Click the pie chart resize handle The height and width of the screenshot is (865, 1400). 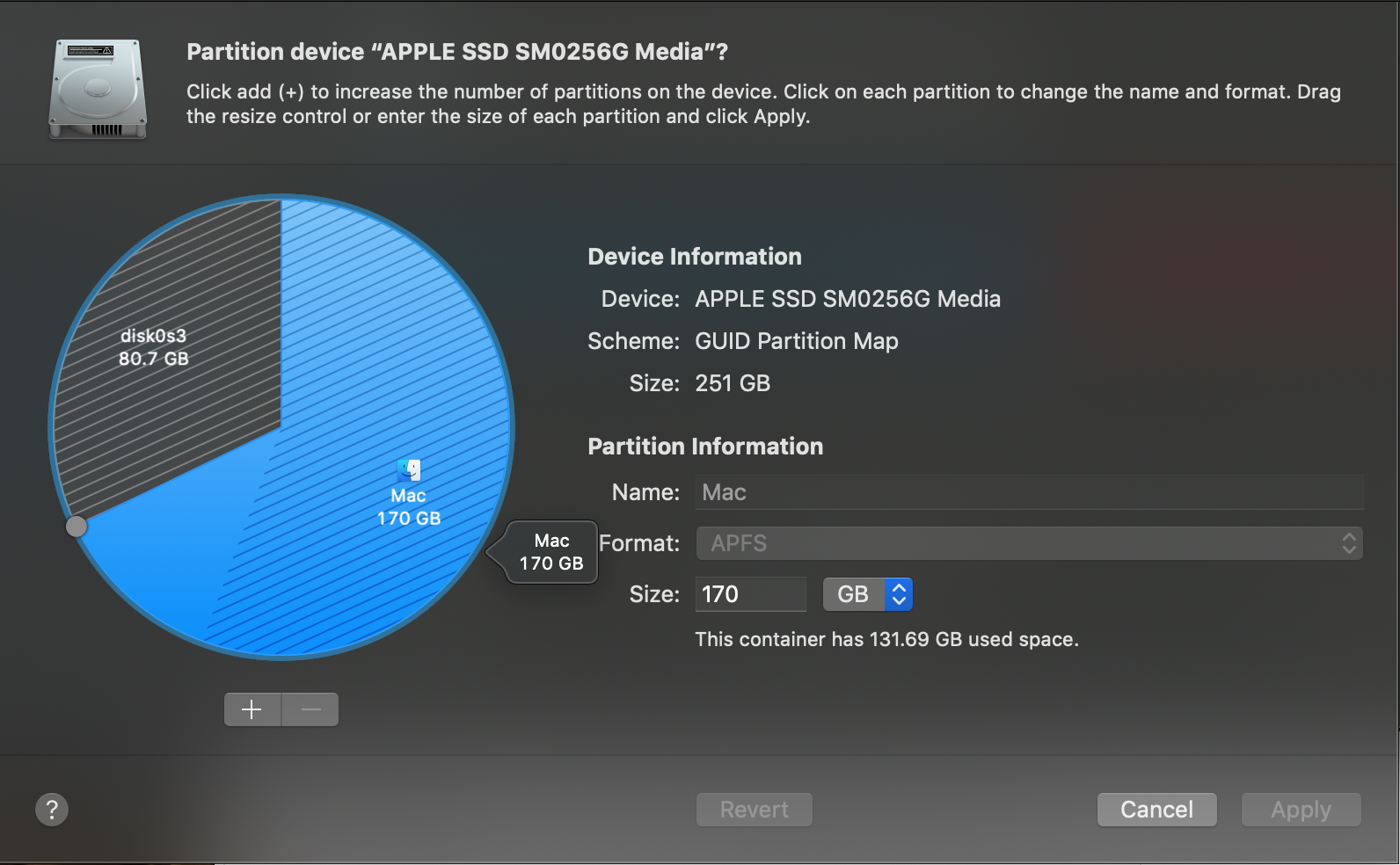tap(77, 527)
